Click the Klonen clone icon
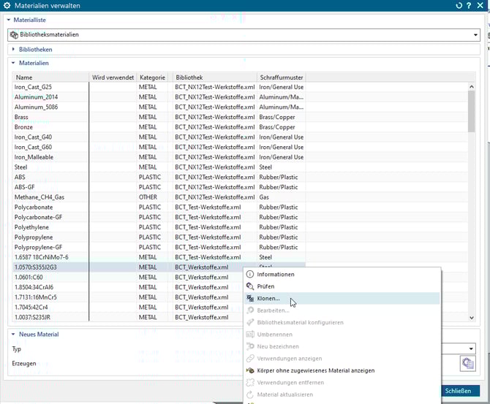Screen dimensions: 490x404 250,299
